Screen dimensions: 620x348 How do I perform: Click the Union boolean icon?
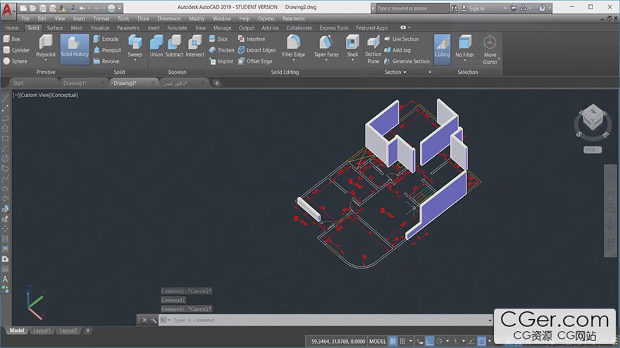point(156,45)
